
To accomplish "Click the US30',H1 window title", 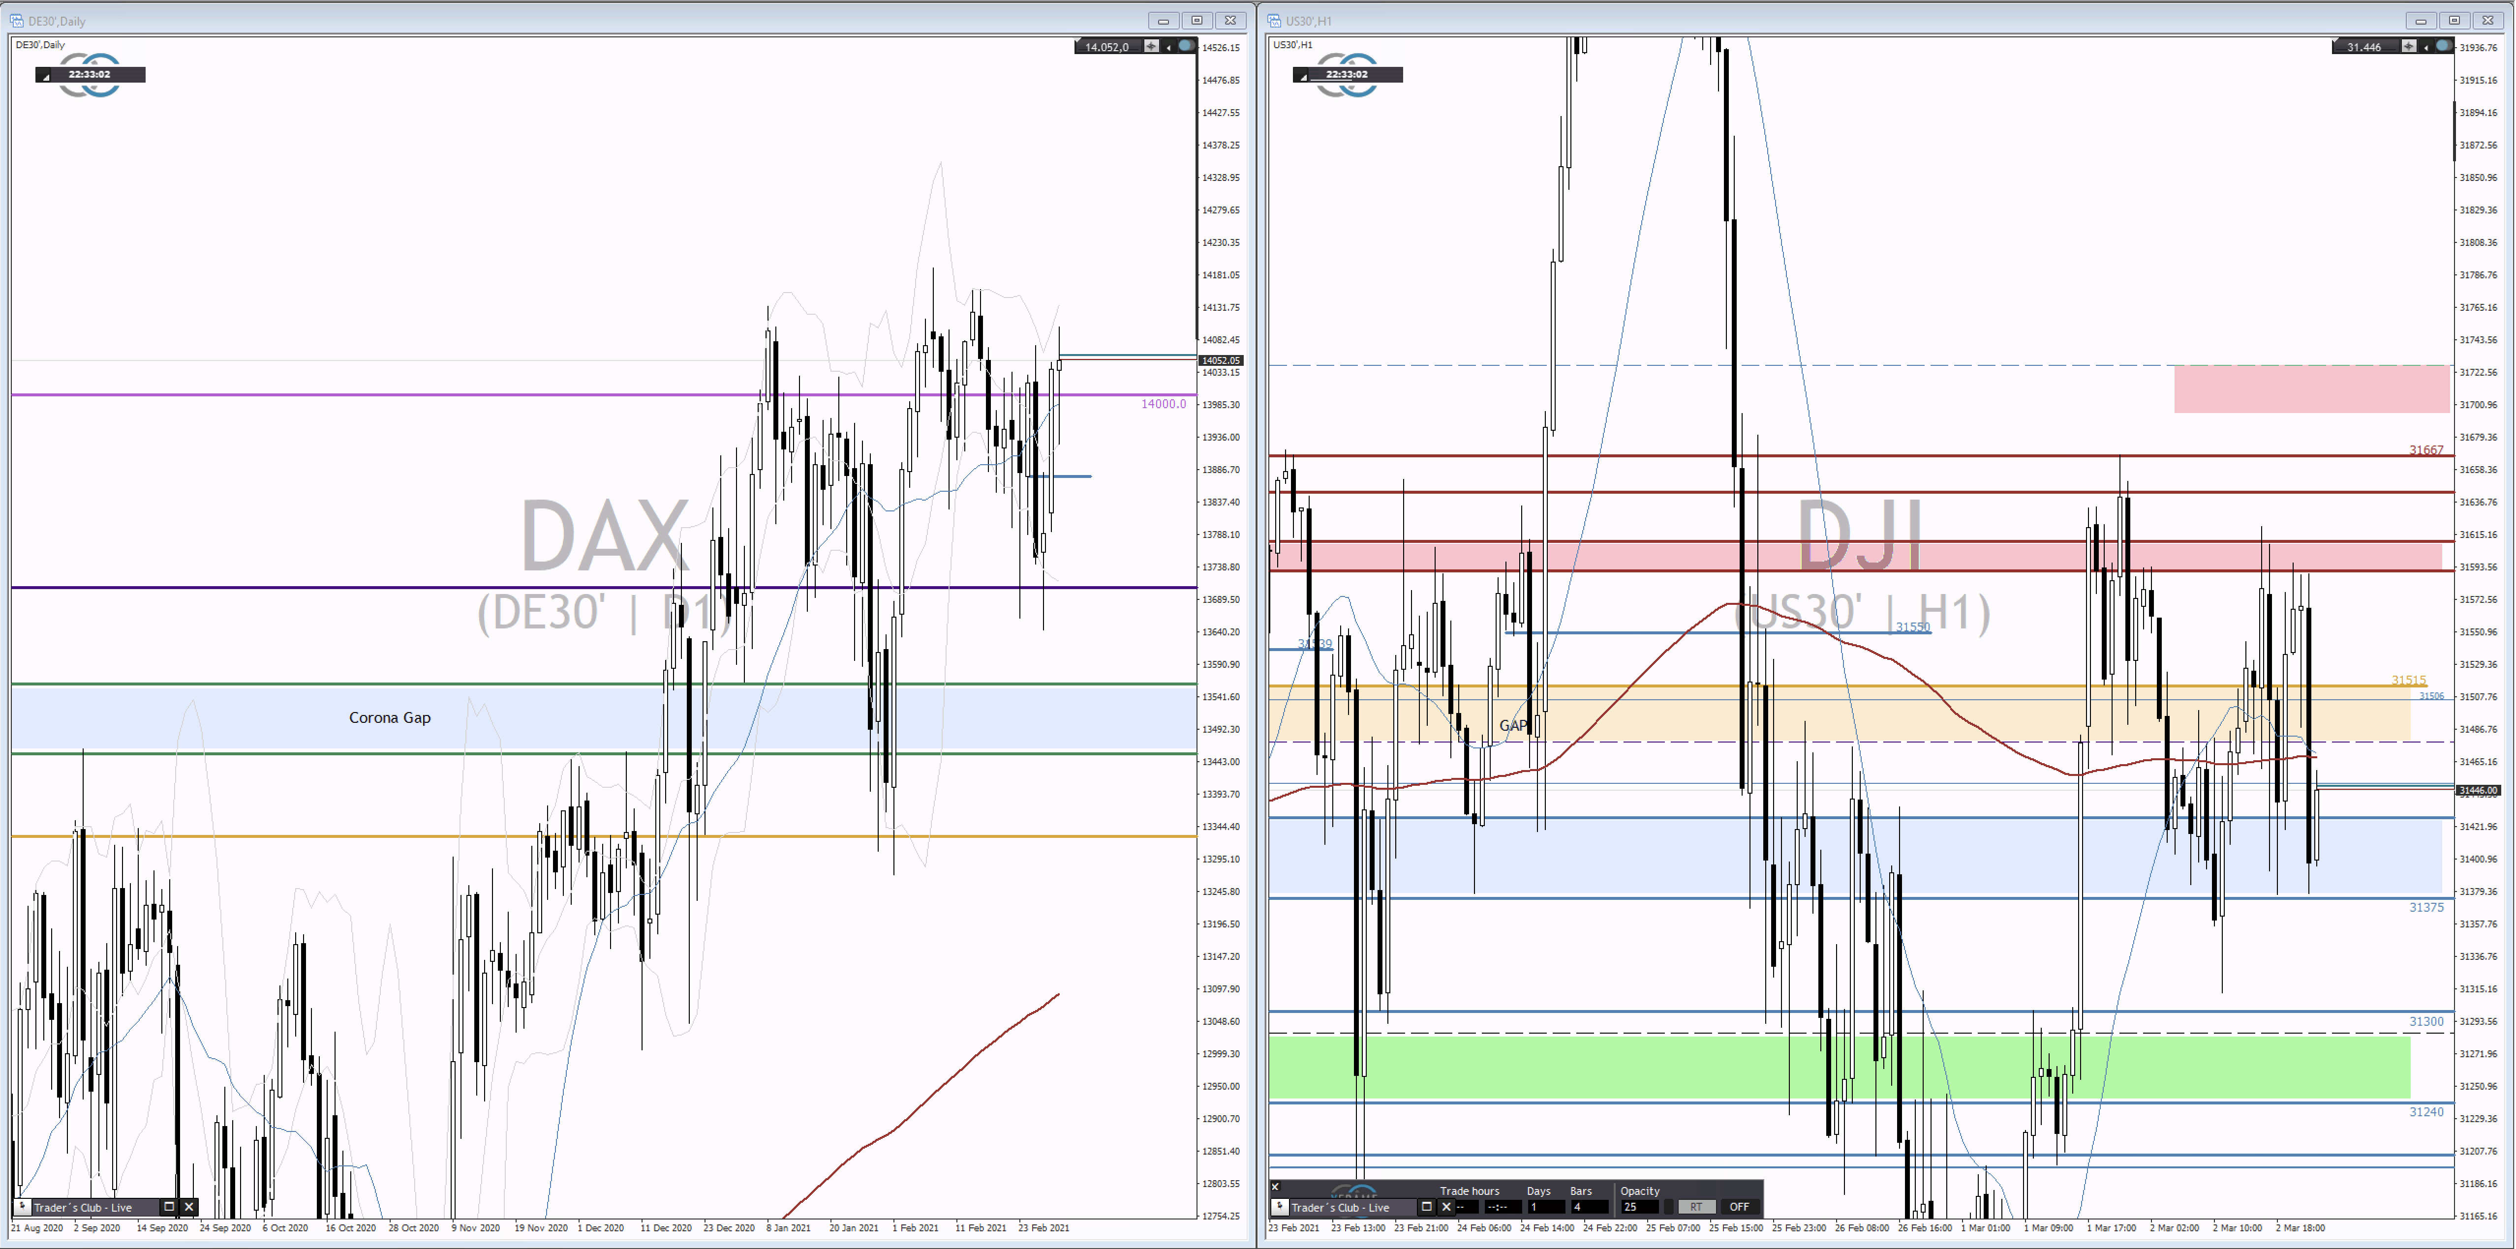I will (x=1309, y=21).
